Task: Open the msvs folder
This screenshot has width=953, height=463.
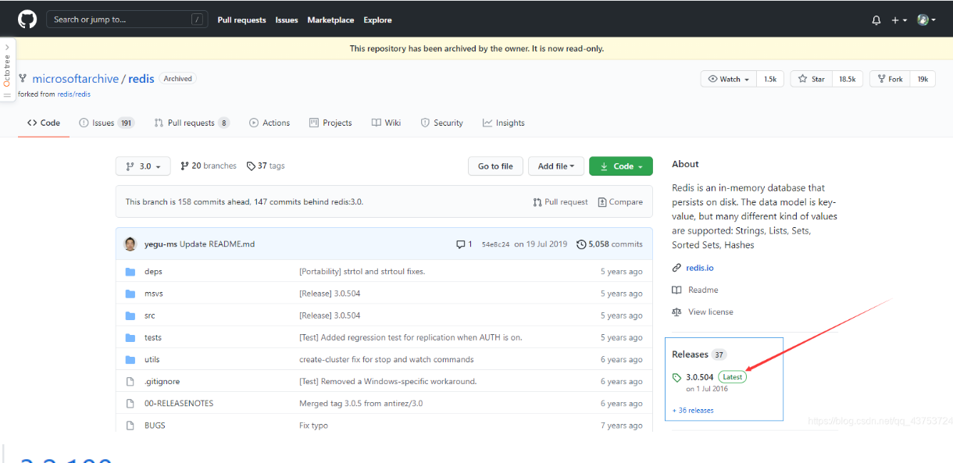Action: (x=154, y=294)
